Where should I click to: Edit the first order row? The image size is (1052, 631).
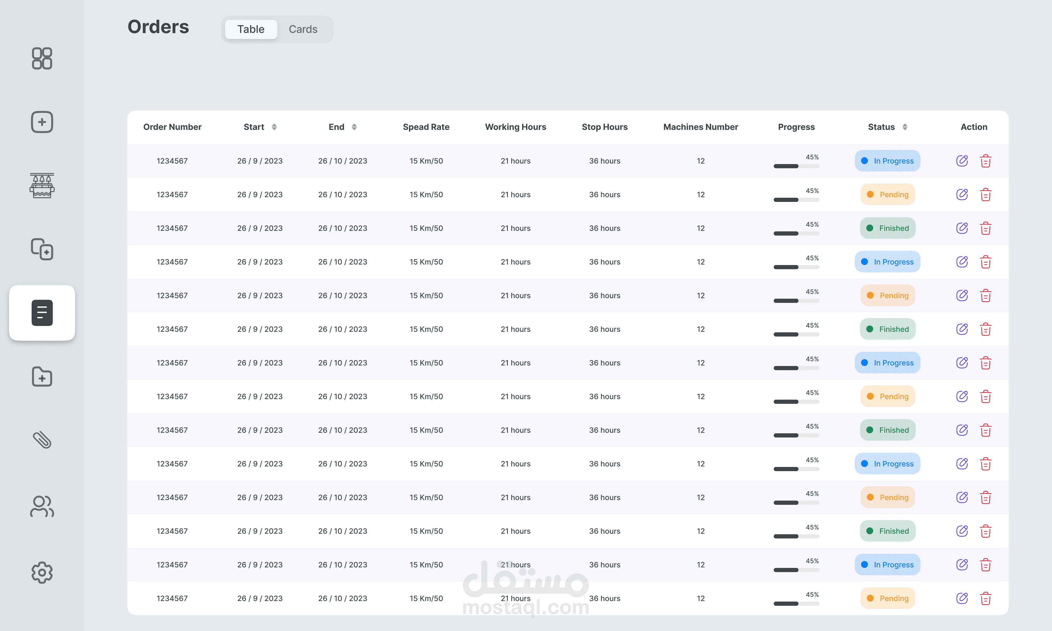pos(962,161)
